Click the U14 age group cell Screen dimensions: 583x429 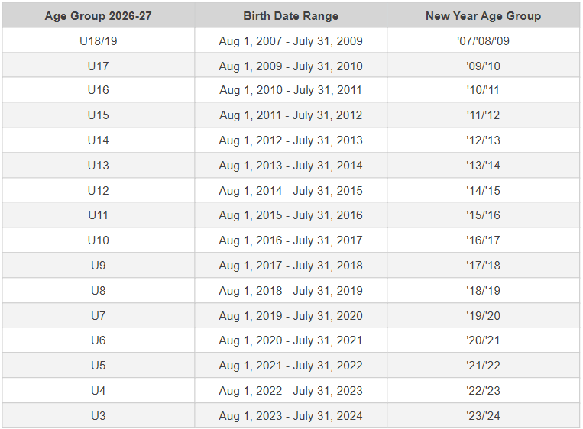point(98,140)
